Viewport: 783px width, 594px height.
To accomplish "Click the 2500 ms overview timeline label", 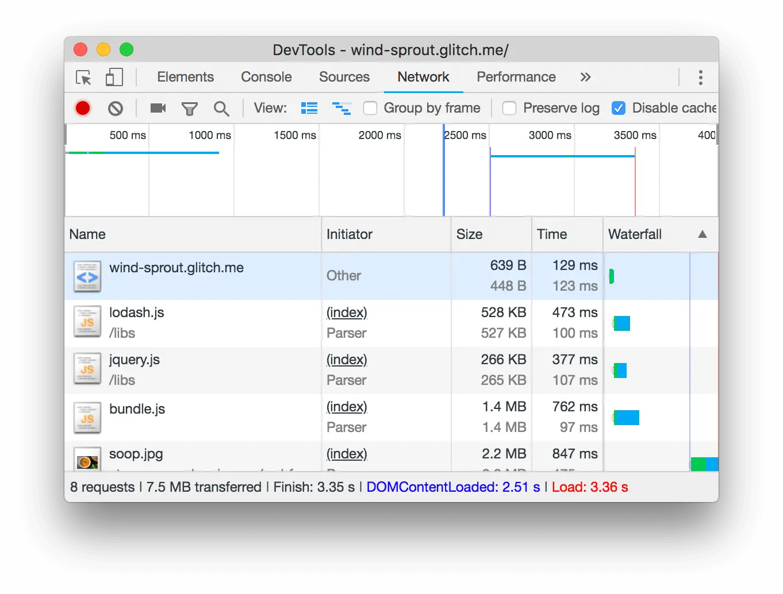I will click(x=465, y=135).
